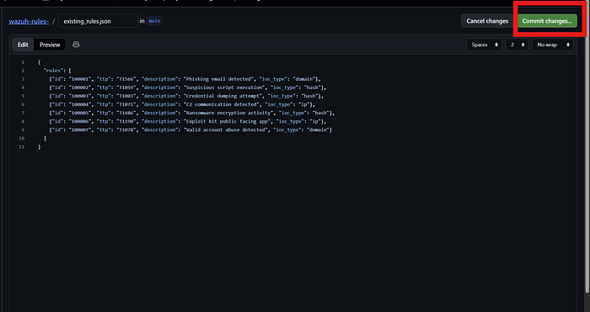590x312 pixels.
Task: Click "Ransomware encryption activity" text
Action: [x=228, y=113]
